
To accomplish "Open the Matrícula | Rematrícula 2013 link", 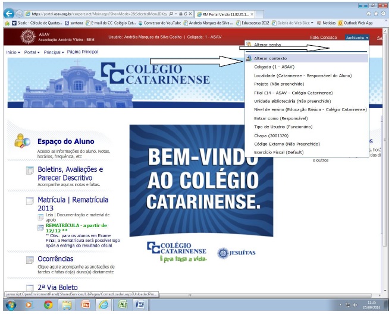I will click(73, 204).
